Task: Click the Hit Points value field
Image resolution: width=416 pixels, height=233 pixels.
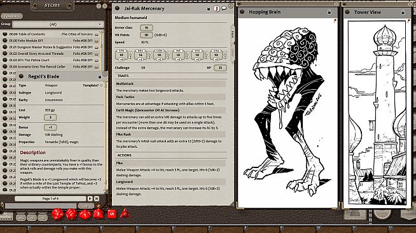Action: coord(146,35)
